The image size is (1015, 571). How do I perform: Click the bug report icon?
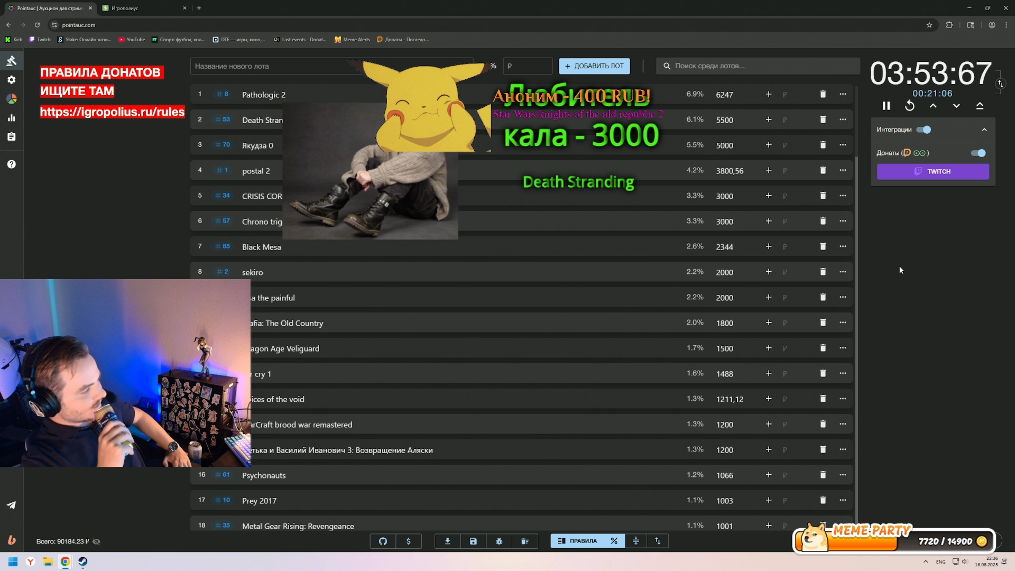coord(499,541)
